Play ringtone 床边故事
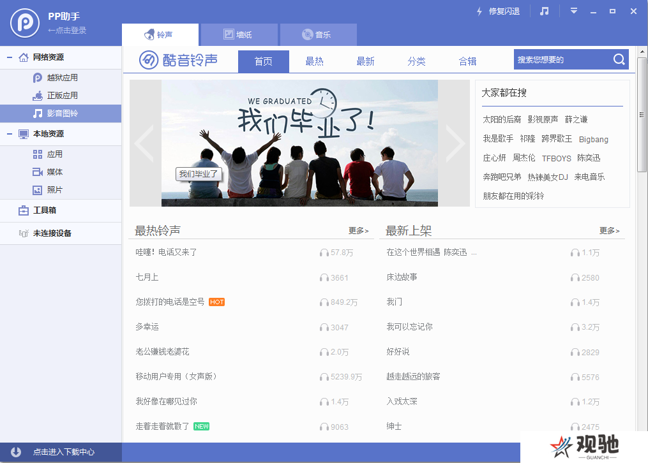Viewport: 648px width, 463px height. [402, 277]
